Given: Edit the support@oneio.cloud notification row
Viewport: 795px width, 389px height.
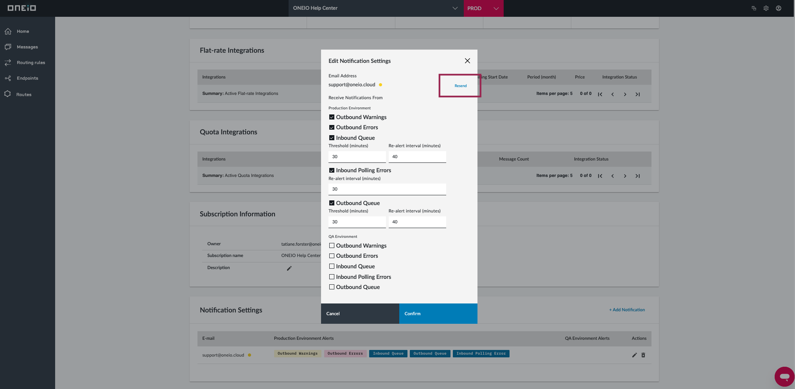Looking at the screenshot, I should pyautogui.click(x=634, y=355).
